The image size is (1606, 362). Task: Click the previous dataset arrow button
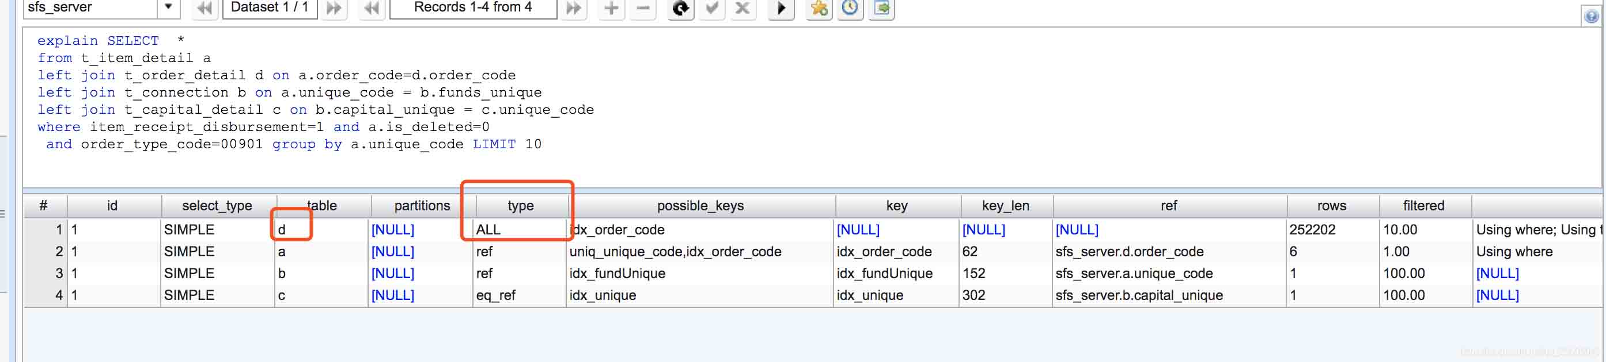pos(204,8)
